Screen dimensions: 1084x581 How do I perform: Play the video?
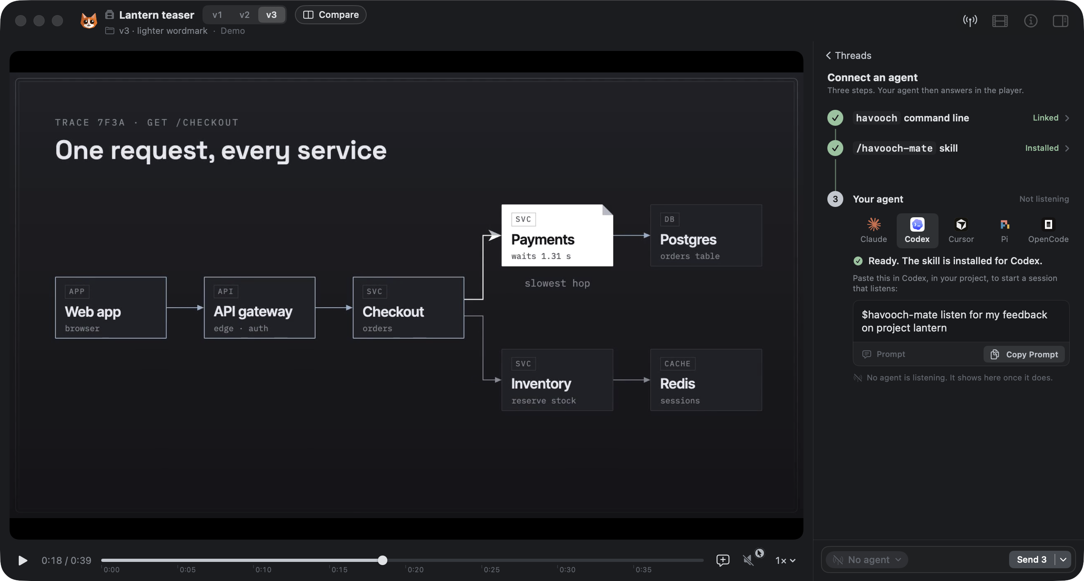[x=23, y=560]
